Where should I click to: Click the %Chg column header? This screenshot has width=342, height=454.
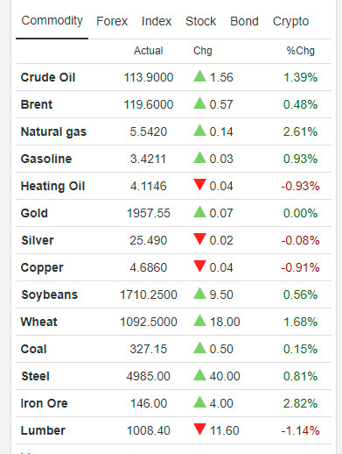click(301, 51)
